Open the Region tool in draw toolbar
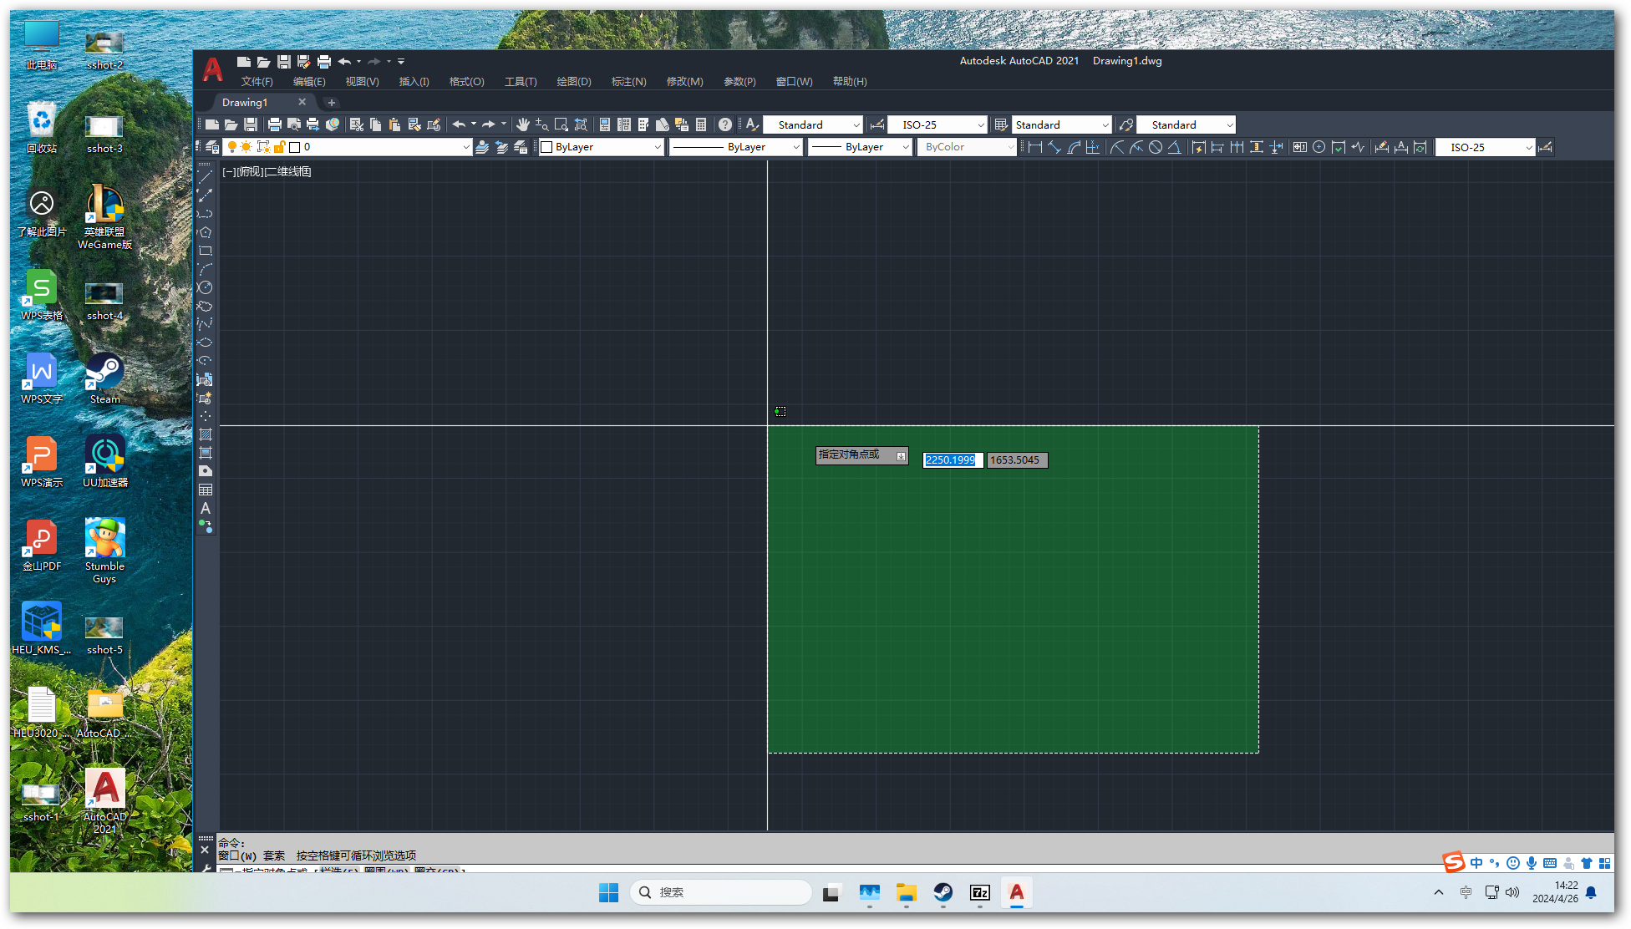1631x929 pixels. pos(205,471)
